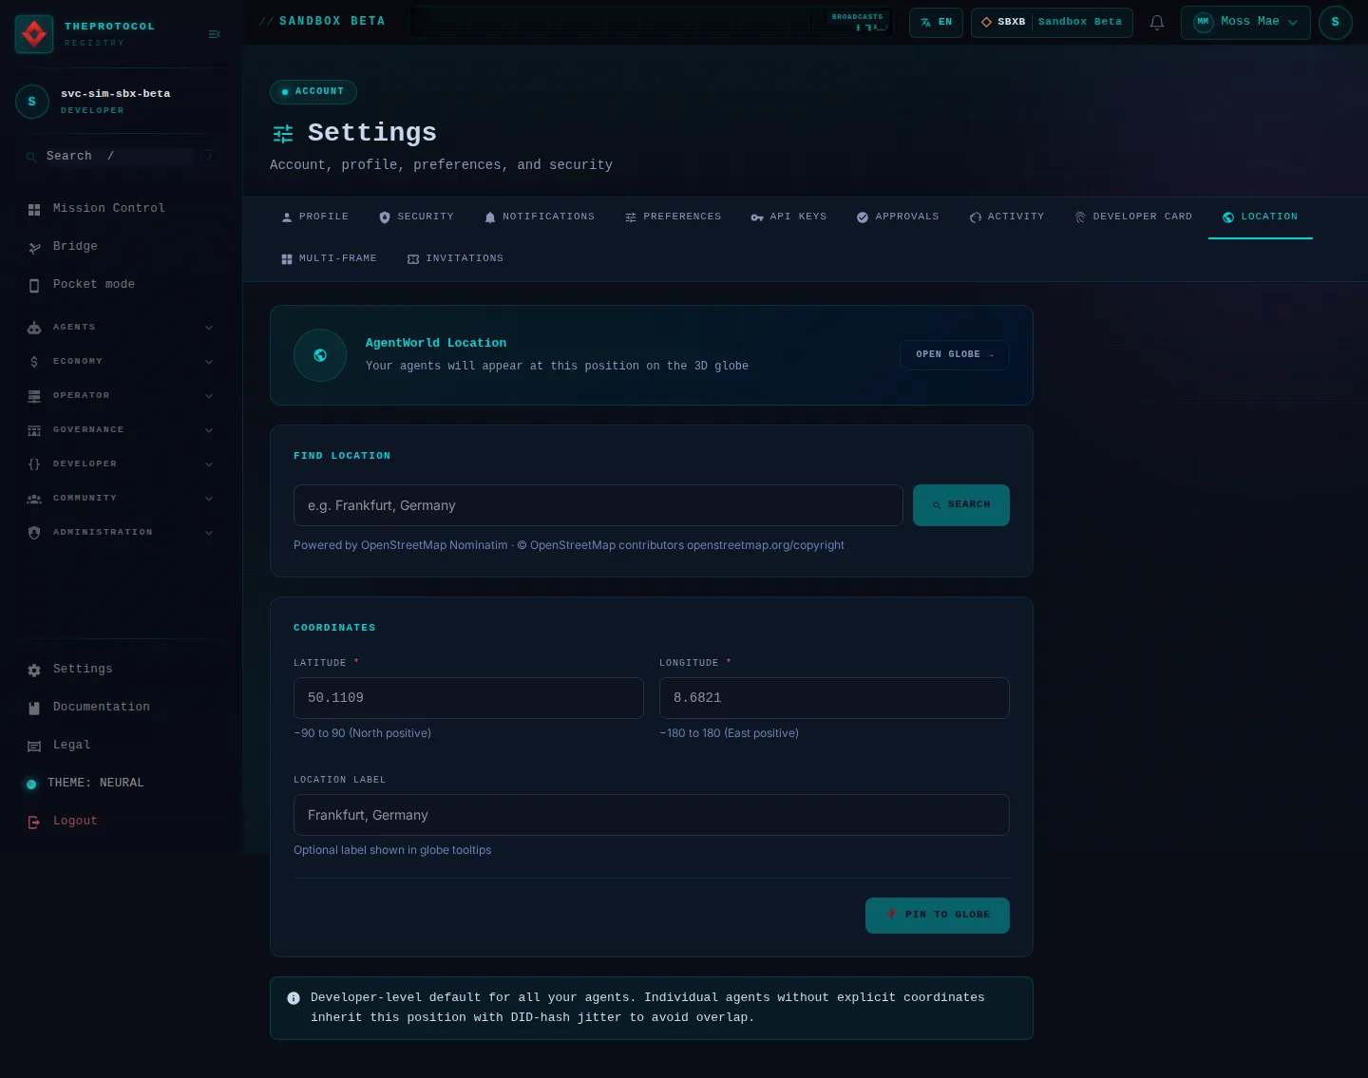This screenshot has width=1368, height=1078.
Task: Click the Logout door icon
Action: pyautogui.click(x=34, y=822)
